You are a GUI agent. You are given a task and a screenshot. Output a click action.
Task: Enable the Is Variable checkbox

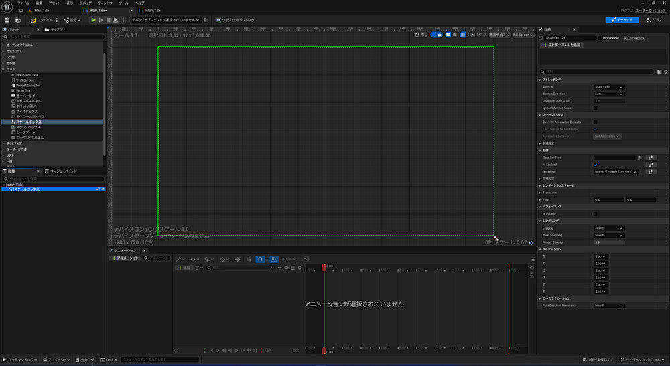(x=599, y=38)
